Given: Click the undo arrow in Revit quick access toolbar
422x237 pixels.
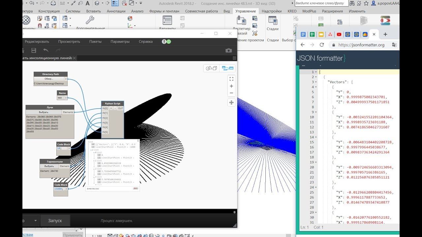Looking at the screenshot, I should 31,3.
